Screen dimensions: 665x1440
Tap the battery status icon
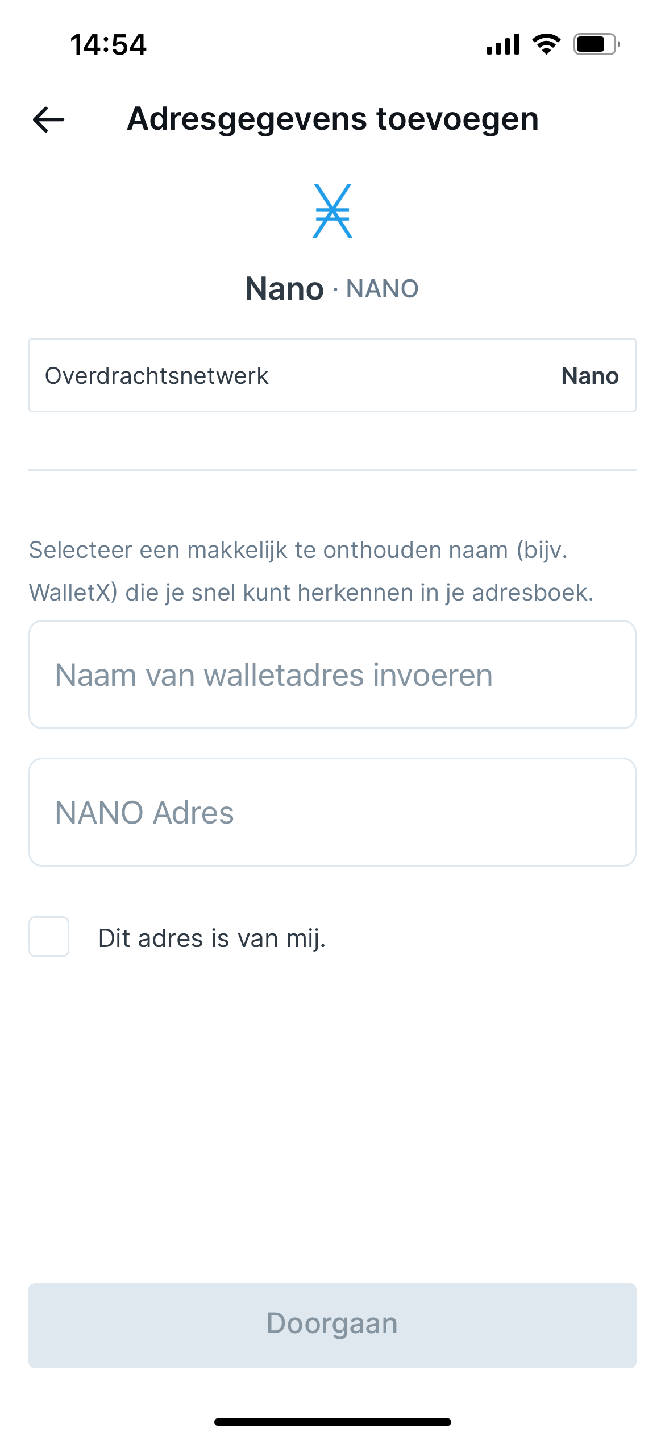(x=596, y=44)
